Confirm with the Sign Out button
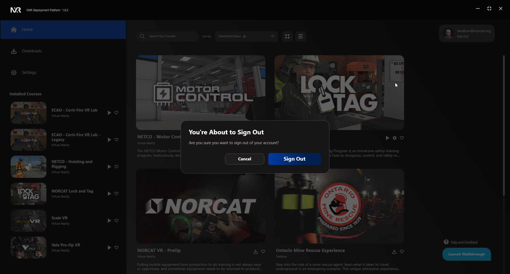 294,159
